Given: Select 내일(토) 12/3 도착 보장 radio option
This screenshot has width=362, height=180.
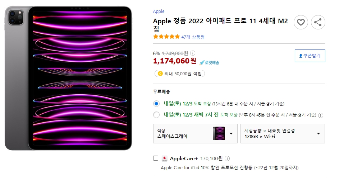Looking at the screenshot, I should [156, 104].
